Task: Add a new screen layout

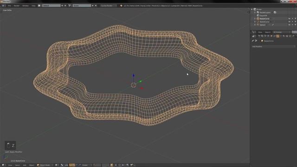Action: coord(62,6)
